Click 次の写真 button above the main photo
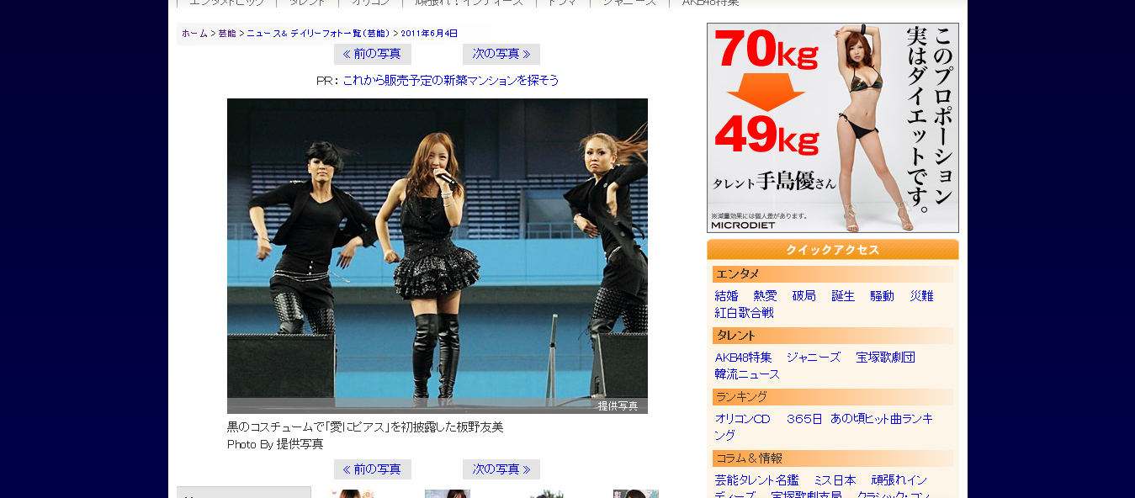Screen dimensions: 1135x498 501,54
